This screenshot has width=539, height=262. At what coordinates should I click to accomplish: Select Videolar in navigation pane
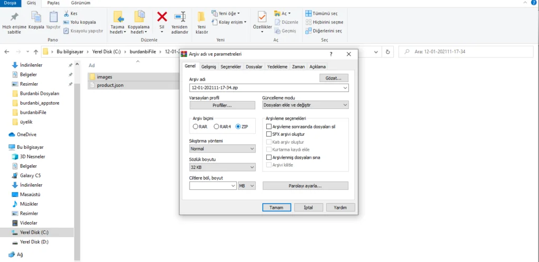pos(28,223)
